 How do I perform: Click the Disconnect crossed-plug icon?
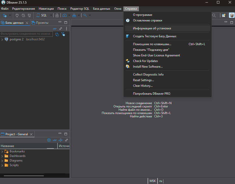coord(29,15)
